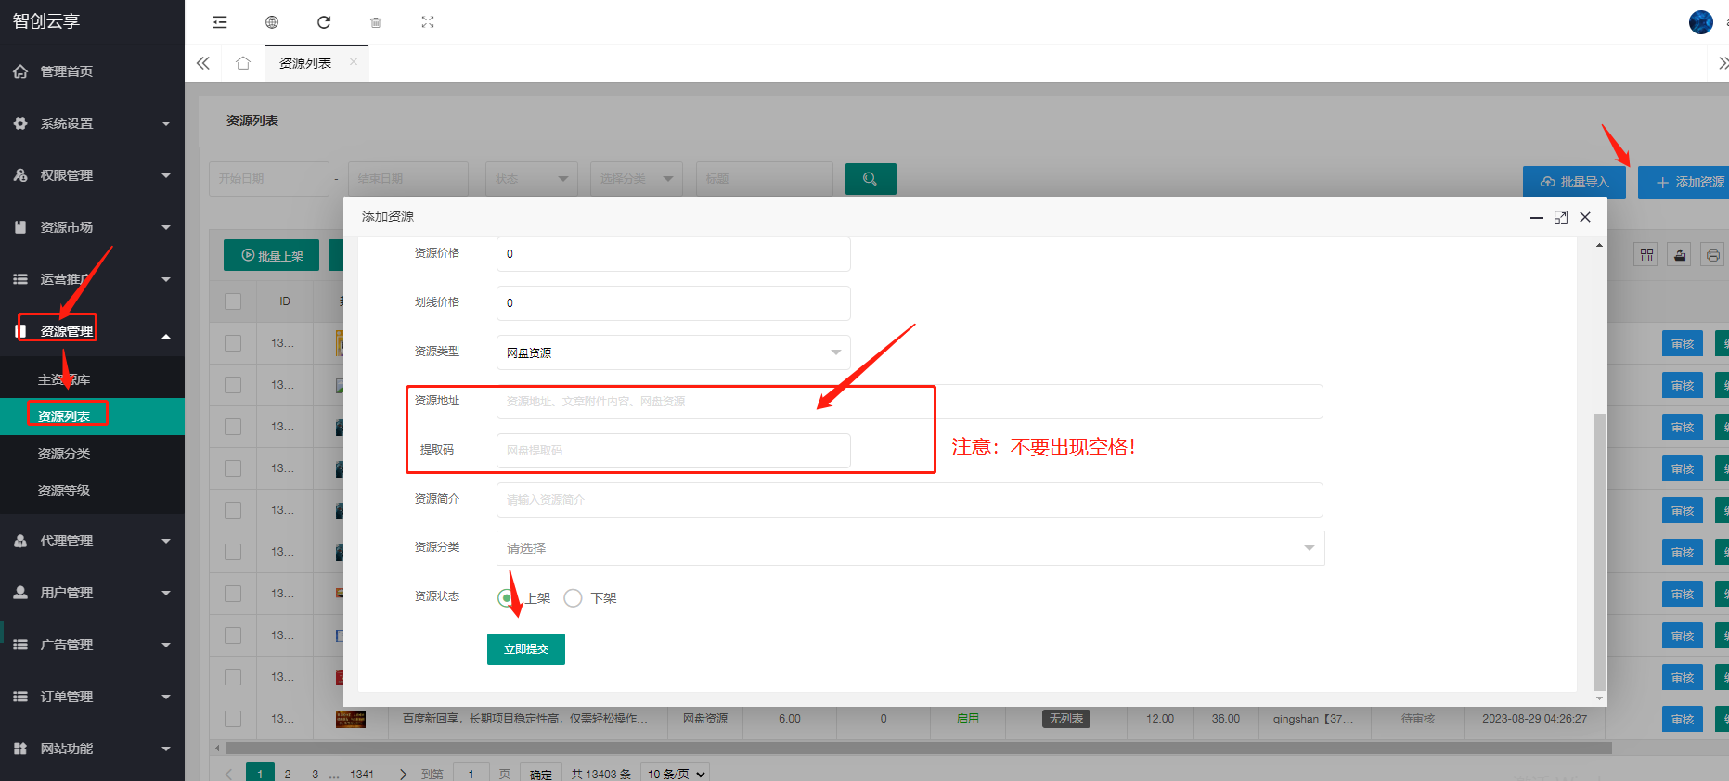Click the refresh page icon
The width and height of the screenshot is (1729, 781).
click(324, 22)
